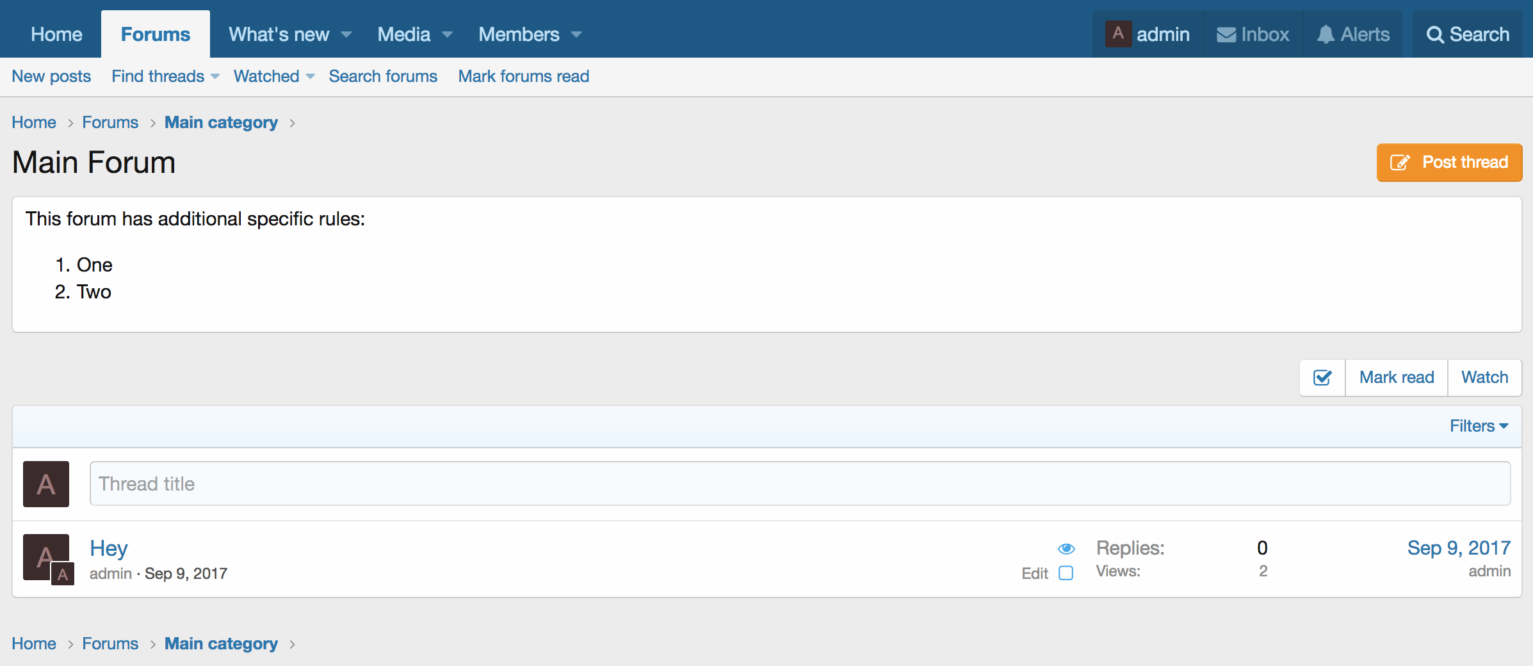Click the select-all checkmark icon button
The height and width of the screenshot is (666, 1533).
tap(1322, 378)
